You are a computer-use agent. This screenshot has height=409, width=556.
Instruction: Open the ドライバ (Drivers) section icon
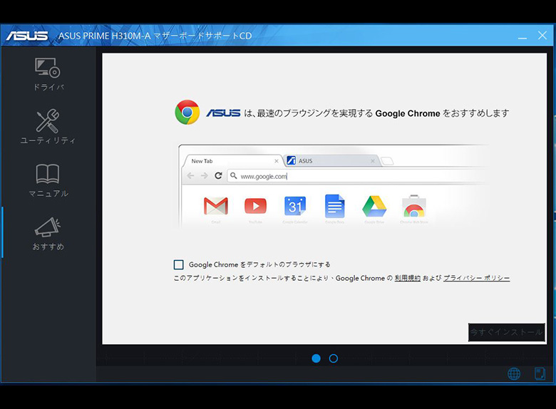click(48, 68)
